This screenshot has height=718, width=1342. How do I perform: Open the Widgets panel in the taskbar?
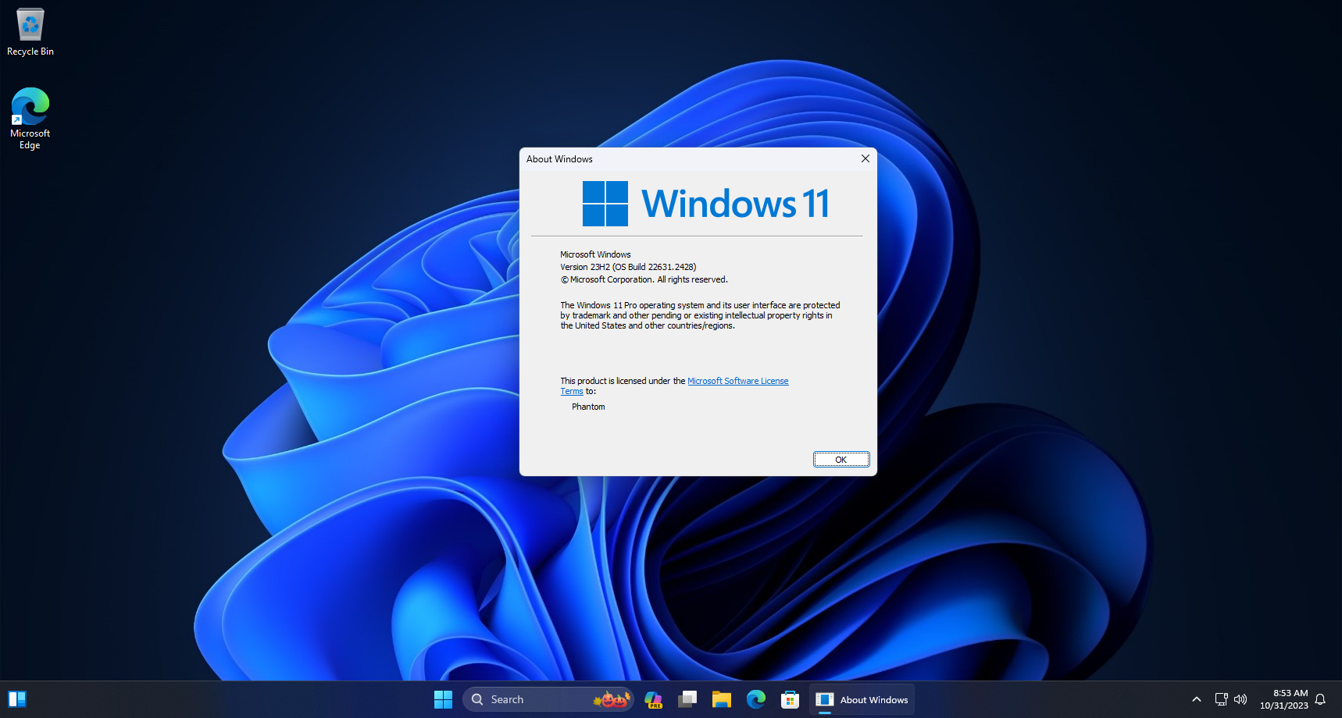(x=17, y=699)
